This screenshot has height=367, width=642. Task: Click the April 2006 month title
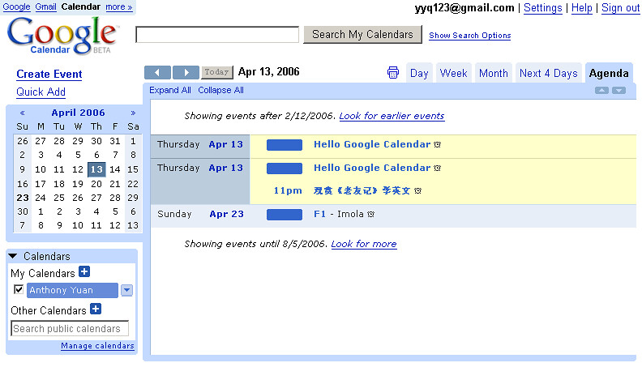tap(78, 113)
